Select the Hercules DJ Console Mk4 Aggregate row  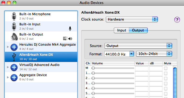coord(41,47)
